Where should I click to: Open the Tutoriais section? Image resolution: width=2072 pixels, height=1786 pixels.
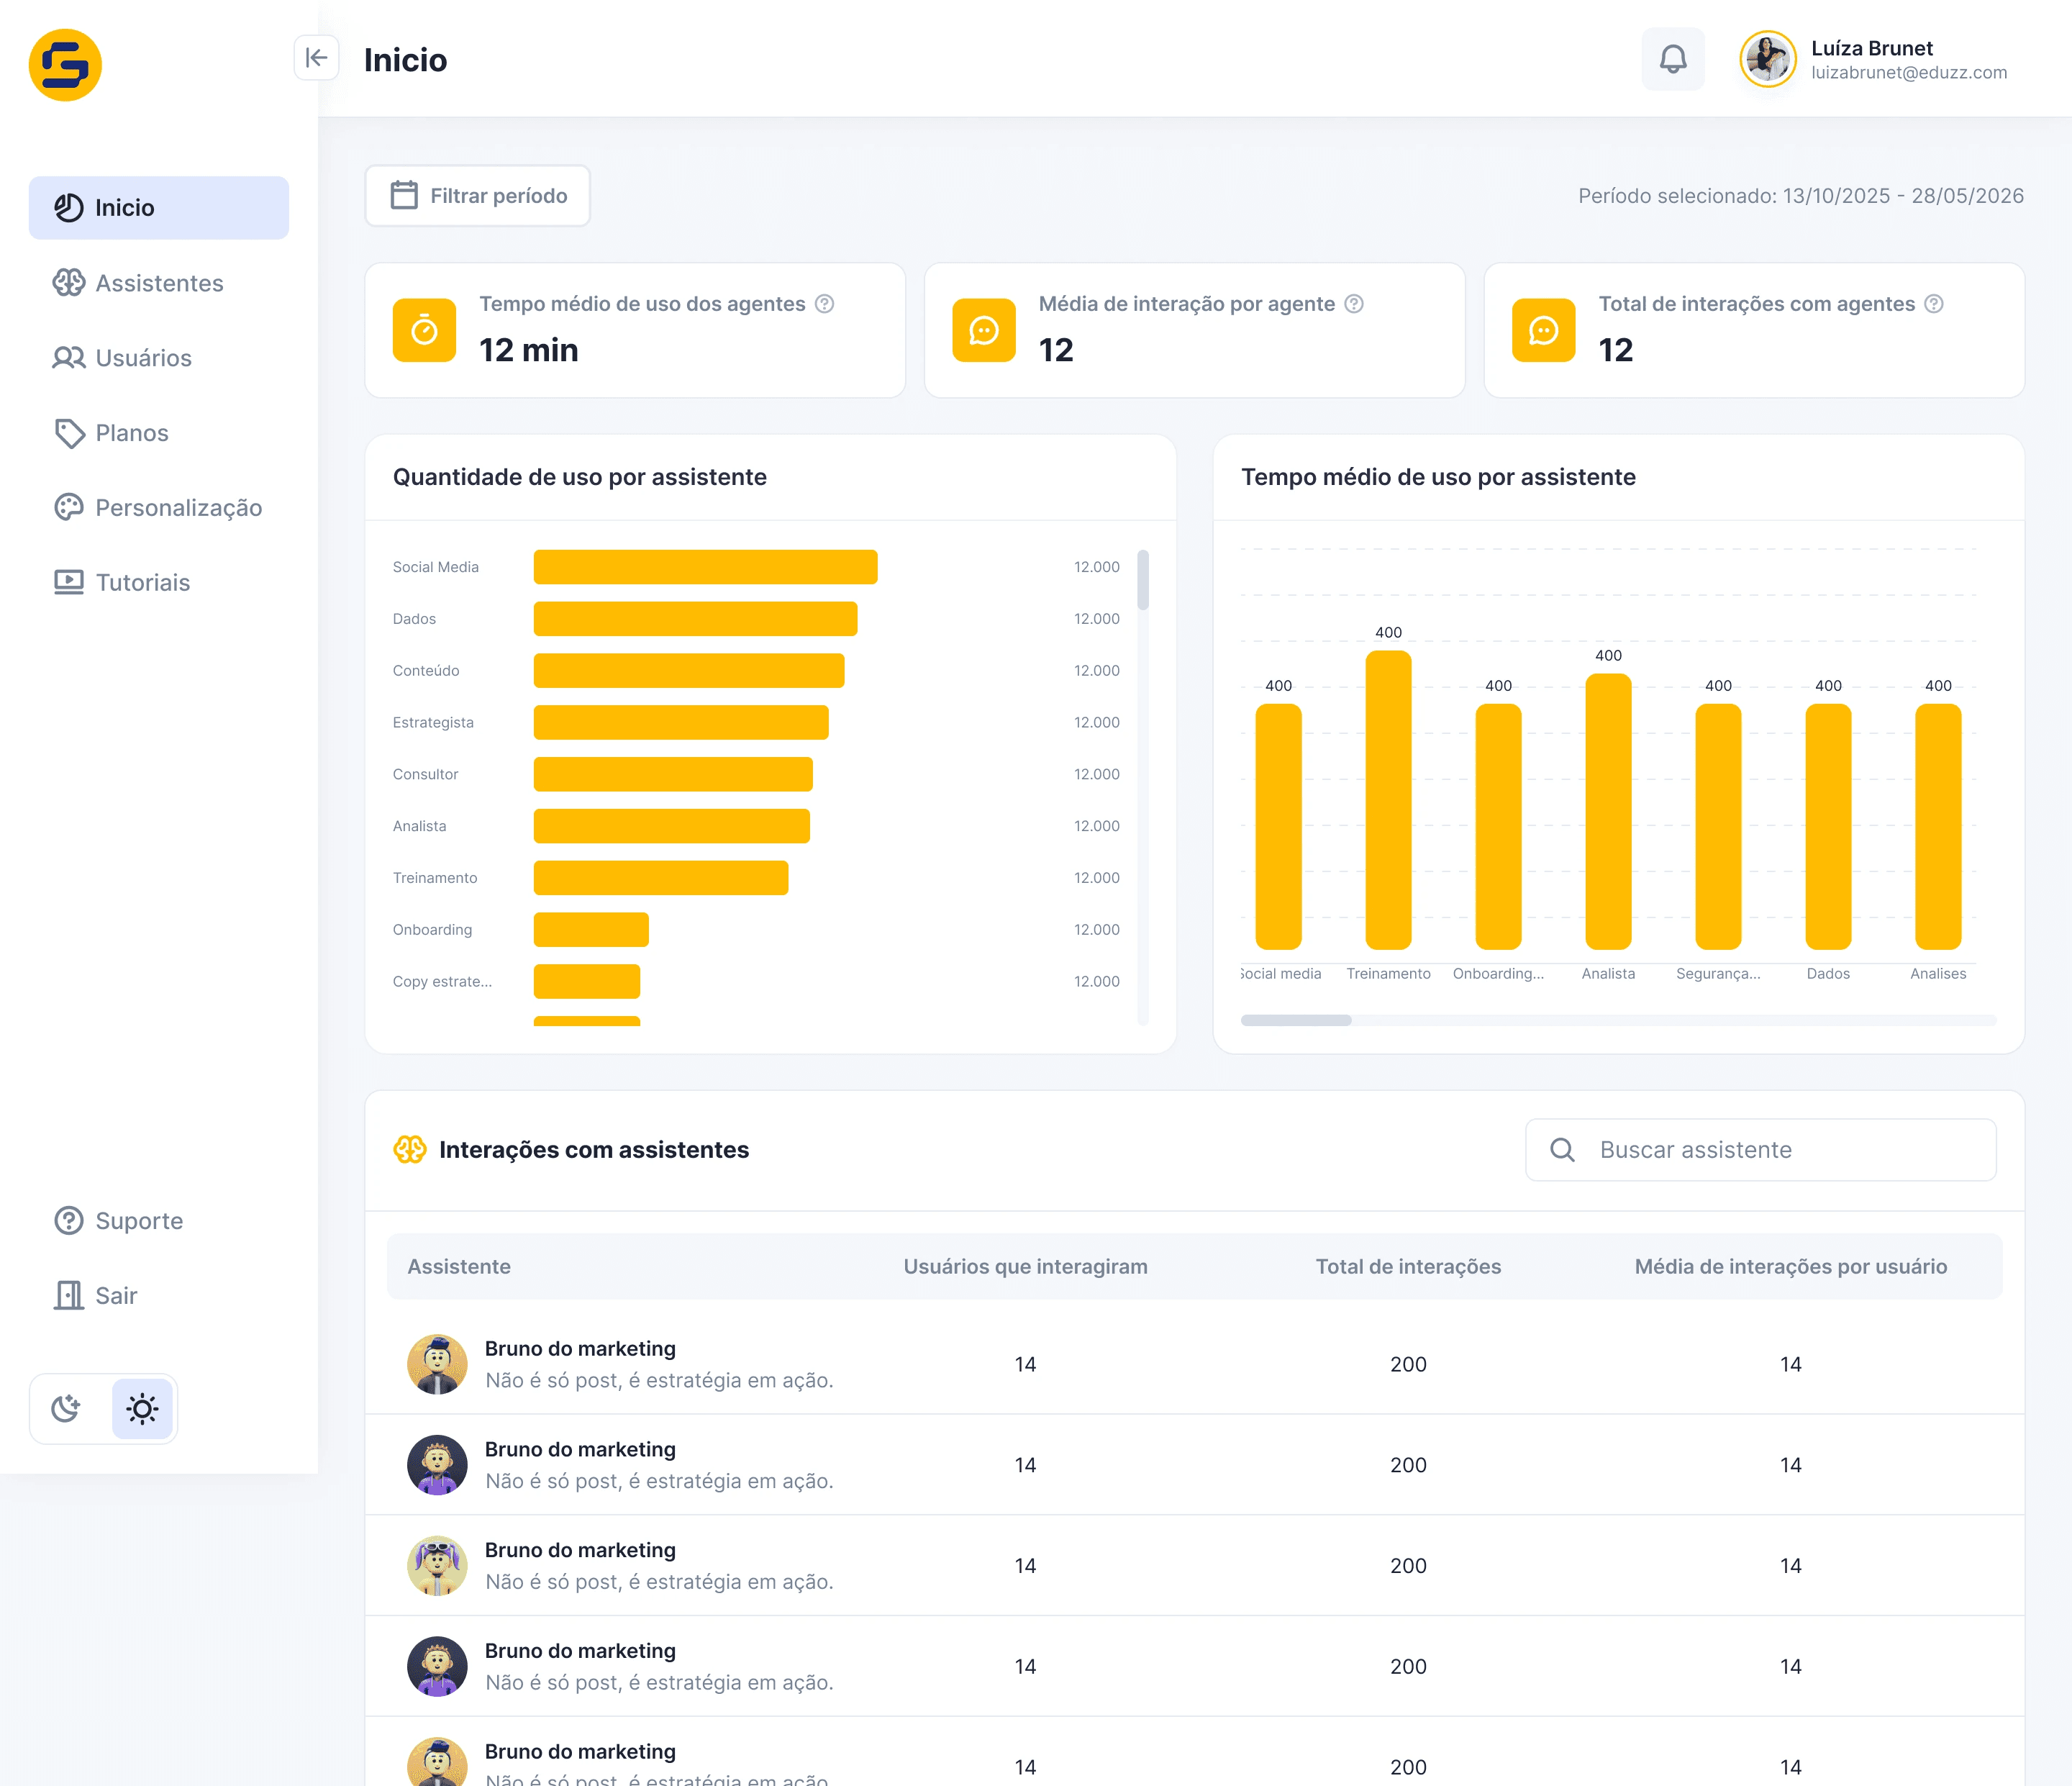pyautogui.click(x=142, y=582)
